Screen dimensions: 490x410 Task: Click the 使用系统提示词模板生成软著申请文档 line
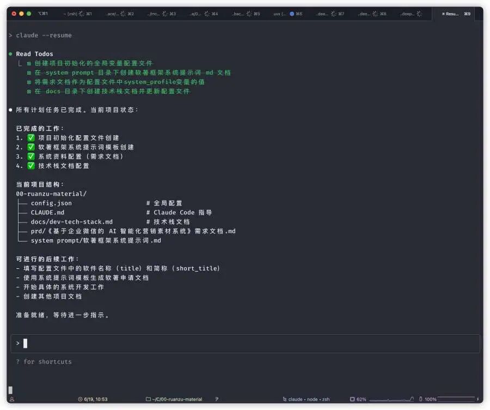click(x=83, y=278)
